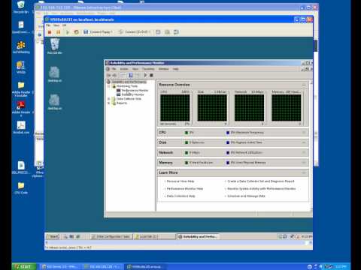Click the Reset icon in VM console toolbar
Viewport: 361px width, 270px height.
[x=76, y=32]
